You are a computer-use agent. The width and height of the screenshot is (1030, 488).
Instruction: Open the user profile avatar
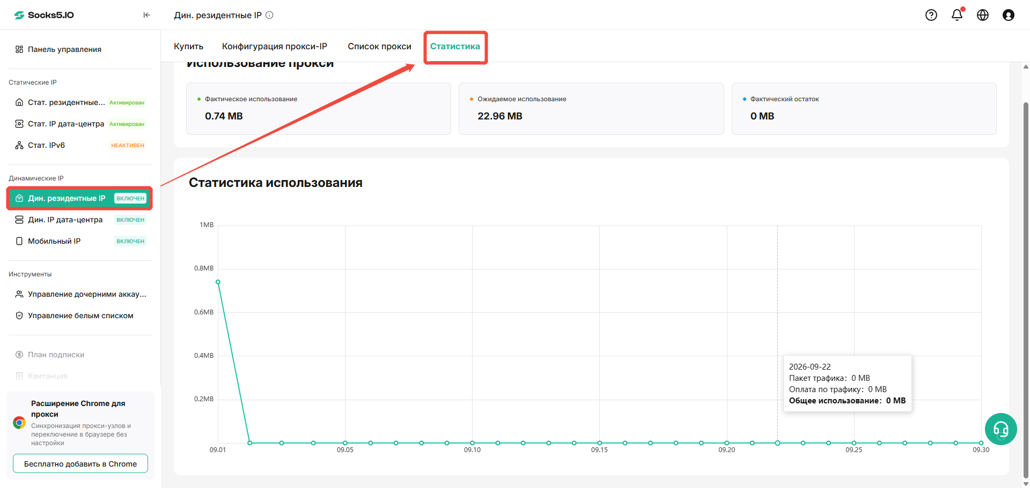1009,15
